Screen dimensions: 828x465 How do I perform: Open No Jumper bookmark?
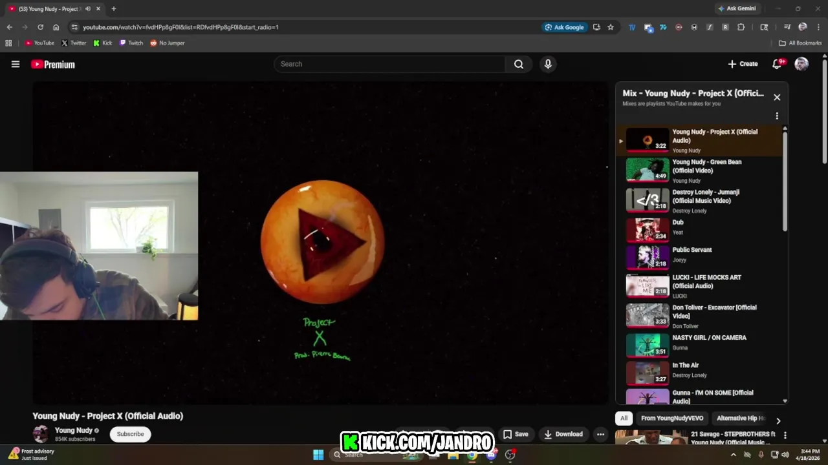tap(168, 43)
